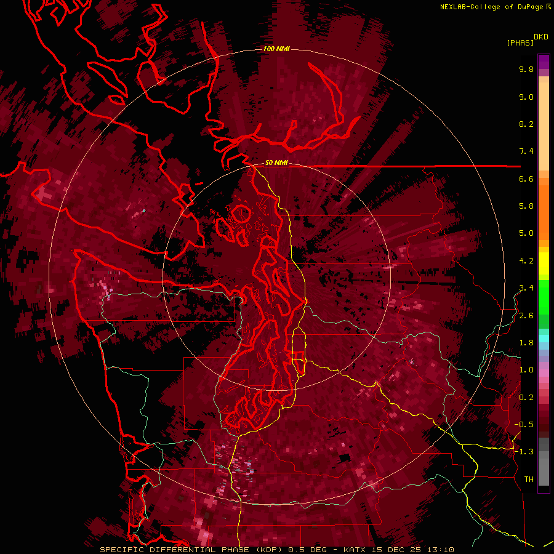The height and width of the screenshot is (554, 554).
Task: Select the 9.0 scale value
Action: pos(526,97)
